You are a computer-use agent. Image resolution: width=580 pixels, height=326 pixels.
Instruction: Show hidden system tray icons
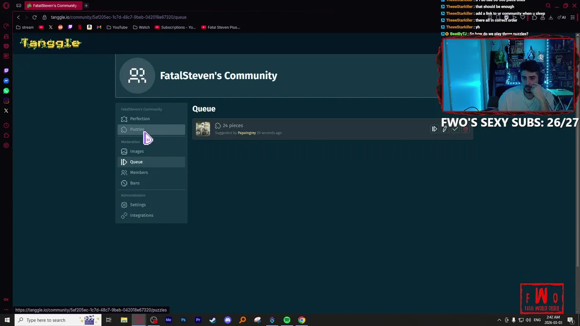click(x=499, y=320)
